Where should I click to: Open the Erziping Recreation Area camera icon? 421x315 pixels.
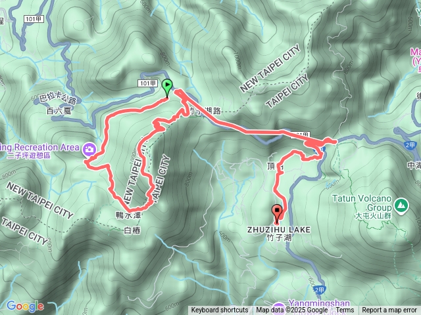click(x=89, y=149)
